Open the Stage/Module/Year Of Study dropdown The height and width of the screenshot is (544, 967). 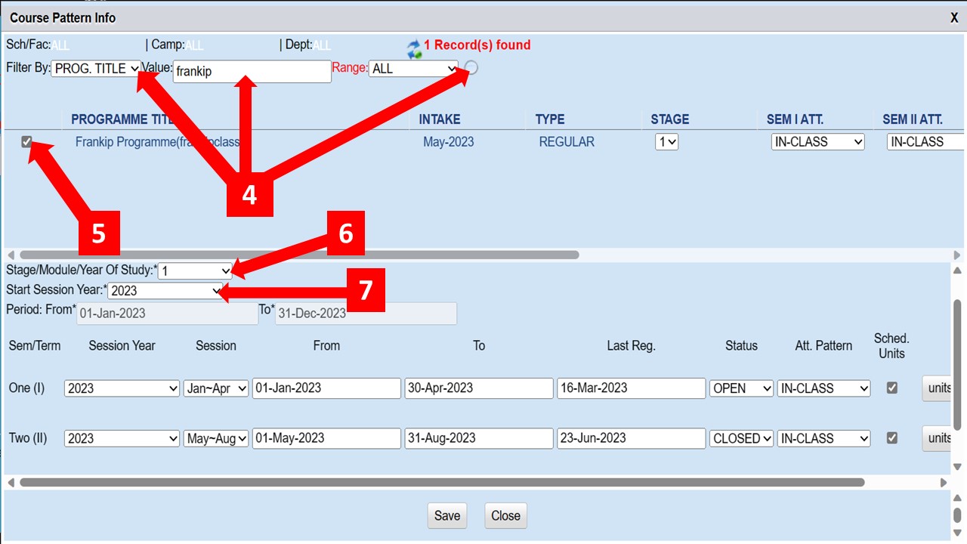[195, 270]
